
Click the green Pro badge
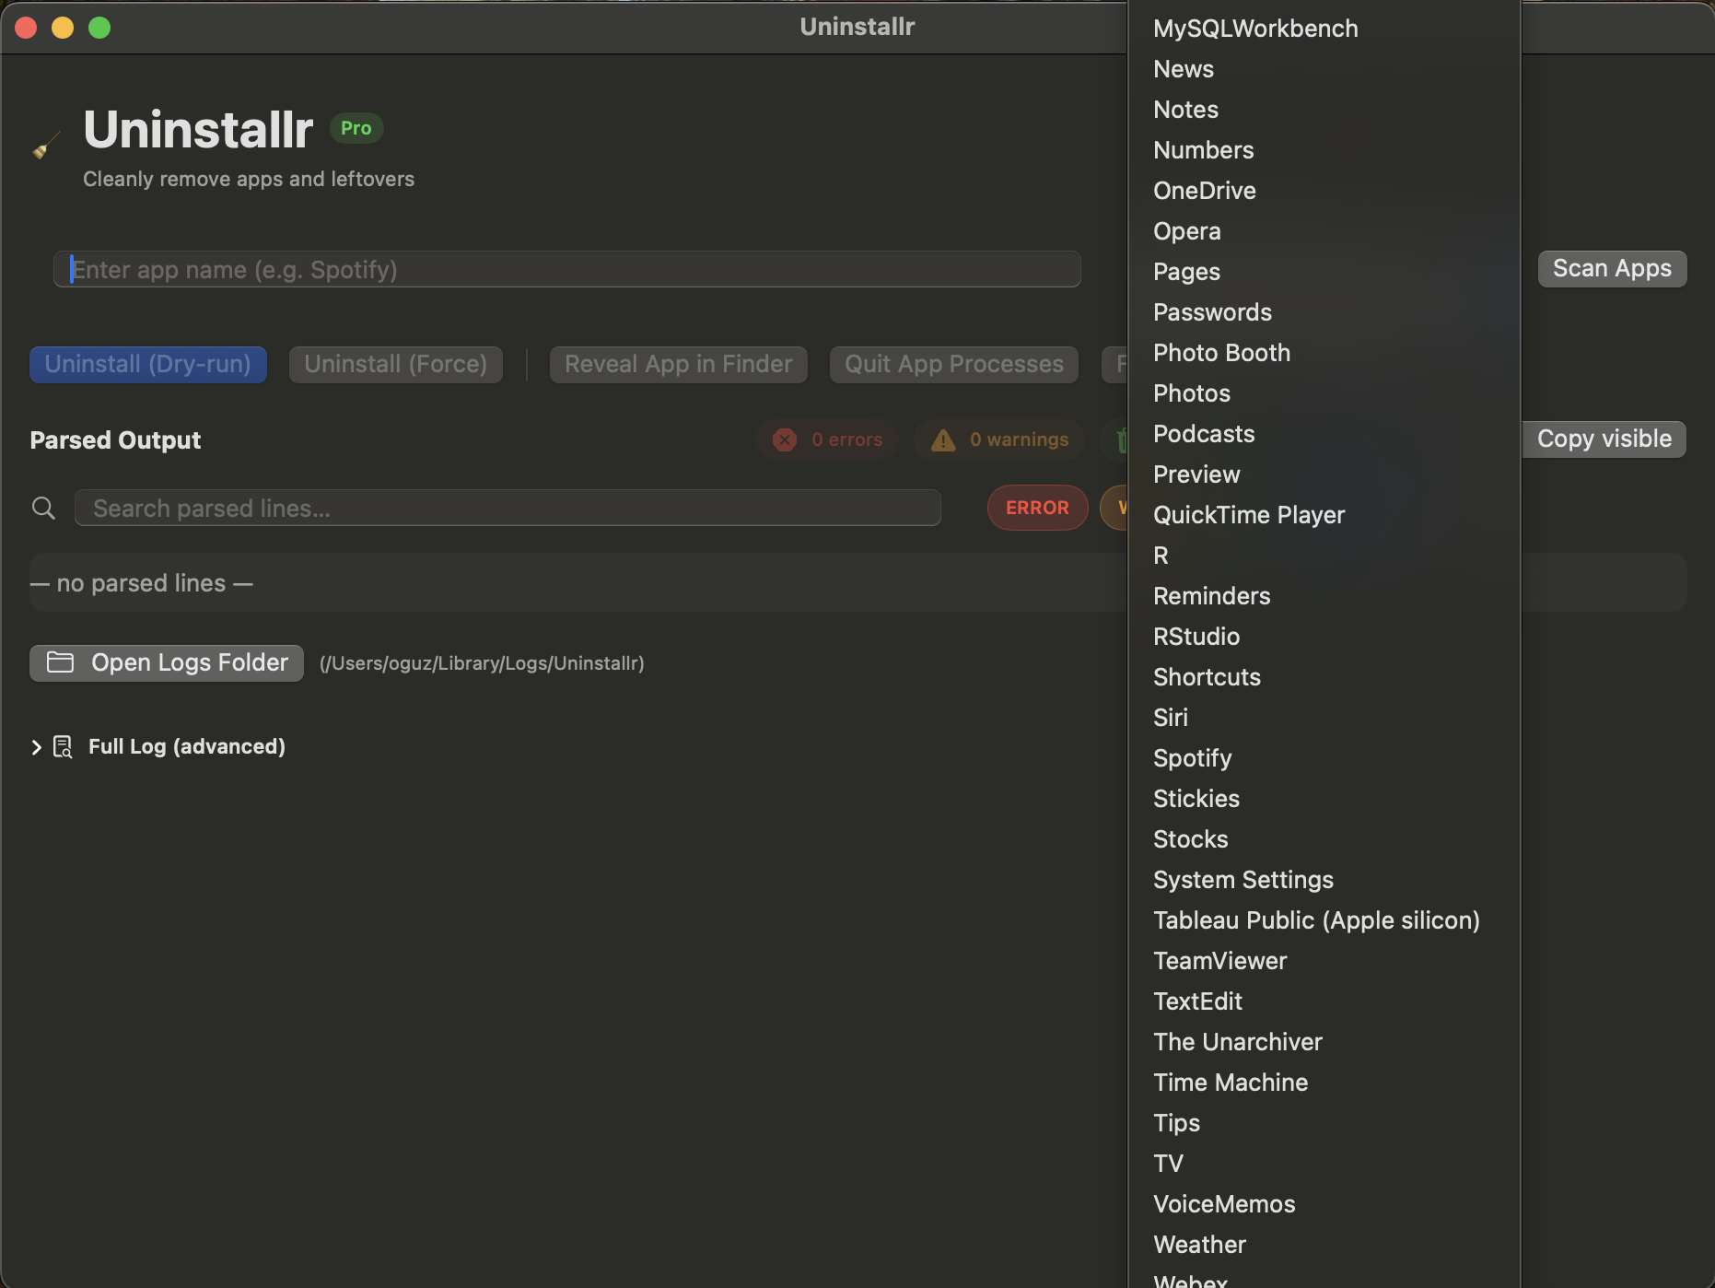coord(356,128)
